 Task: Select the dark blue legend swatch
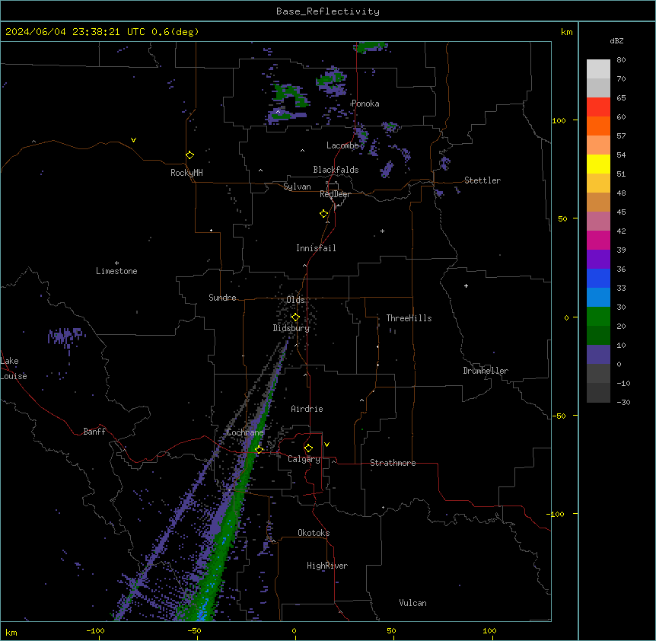click(x=598, y=278)
